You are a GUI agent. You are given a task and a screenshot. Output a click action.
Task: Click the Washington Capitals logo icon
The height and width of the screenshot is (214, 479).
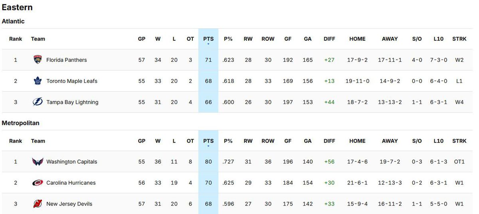pyautogui.click(x=38, y=162)
